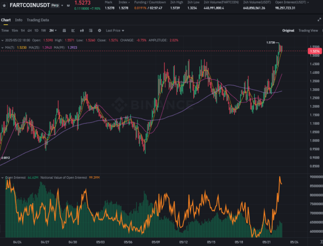
Task: Click the AMPLITUDE value 2.02%
Action: tap(174, 40)
